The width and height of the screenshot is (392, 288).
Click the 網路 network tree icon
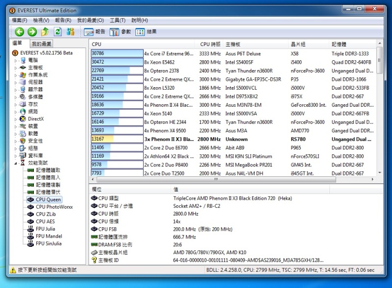pos(23,112)
